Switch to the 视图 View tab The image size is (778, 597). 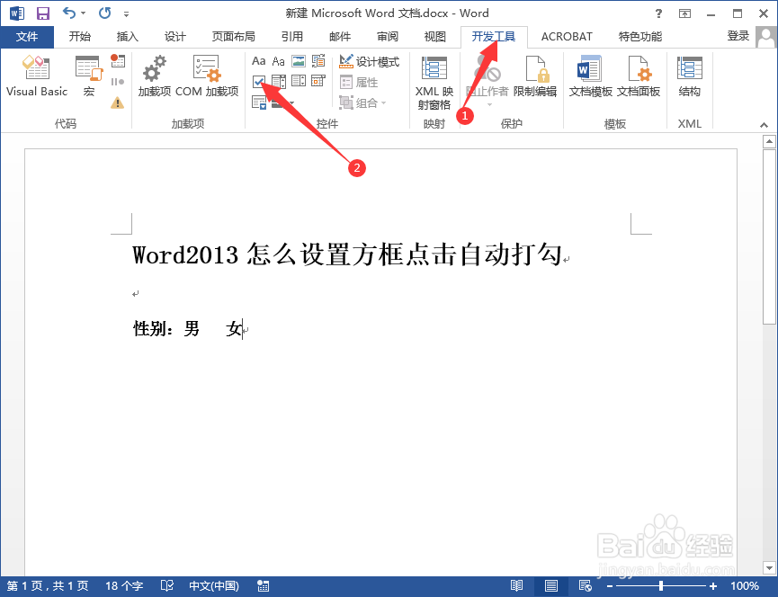coord(435,37)
